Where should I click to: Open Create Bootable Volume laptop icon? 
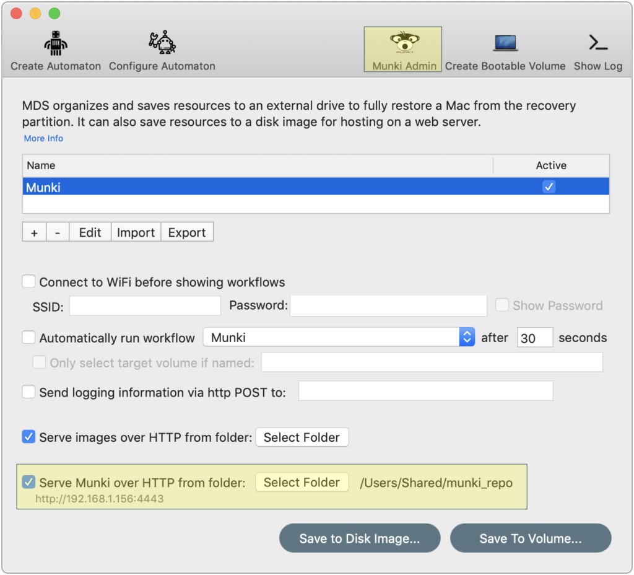pos(505,43)
